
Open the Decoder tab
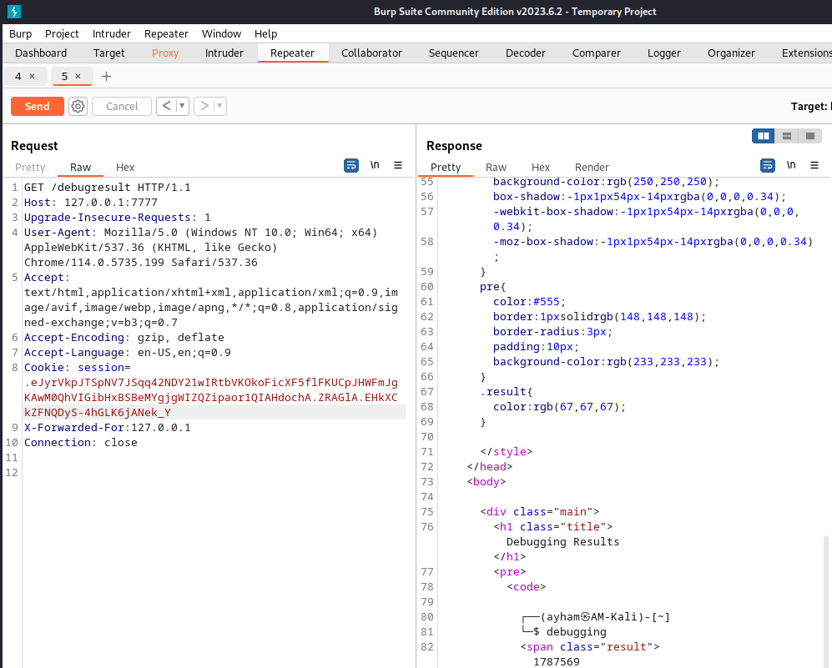point(525,53)
